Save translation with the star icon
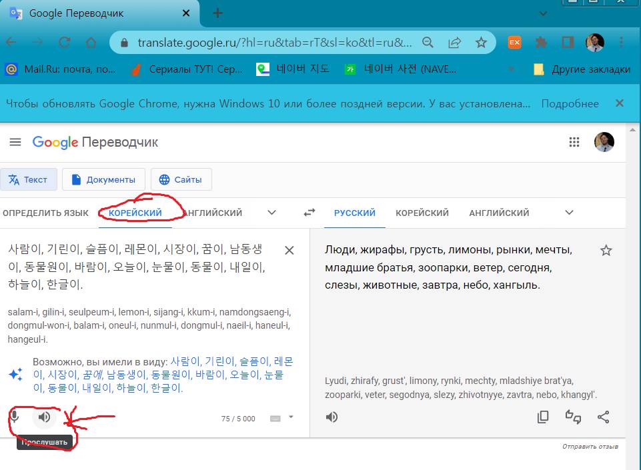Screen dimensions: 641x470 pos(606,251)
